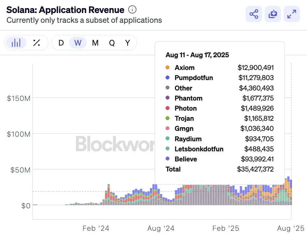Click the red Photon legend dot

[x=168, y=108]
